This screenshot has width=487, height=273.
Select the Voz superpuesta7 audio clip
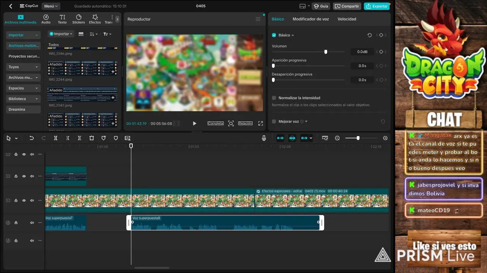pos(66,223)
